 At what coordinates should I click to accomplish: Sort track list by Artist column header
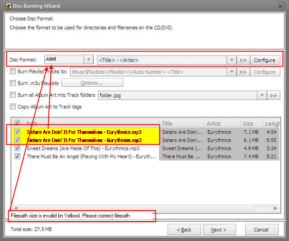pos(222,123)
